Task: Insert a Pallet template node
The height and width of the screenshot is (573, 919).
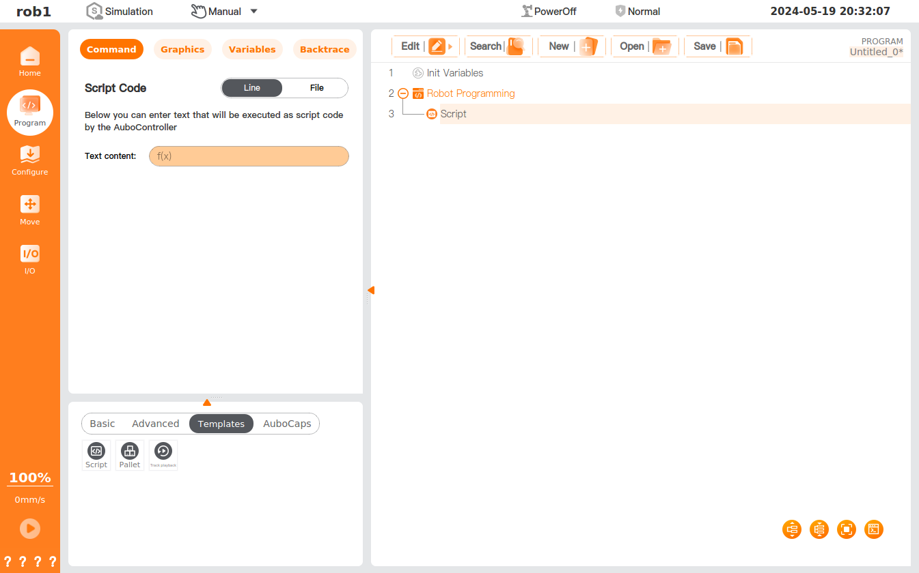Action: [x=130, y=455]
